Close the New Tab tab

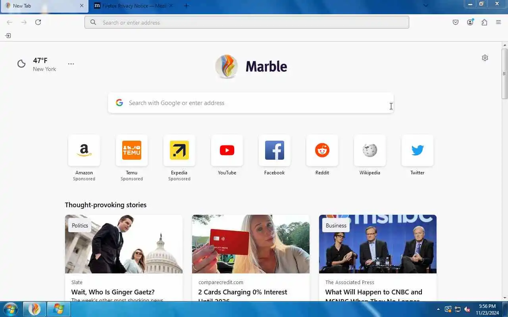pyautogui.click(x=82, y=6)
